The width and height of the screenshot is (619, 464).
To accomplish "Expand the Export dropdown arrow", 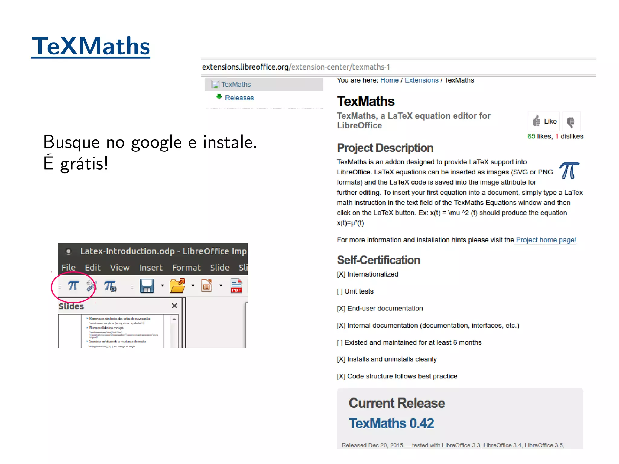I will point(221,285).
